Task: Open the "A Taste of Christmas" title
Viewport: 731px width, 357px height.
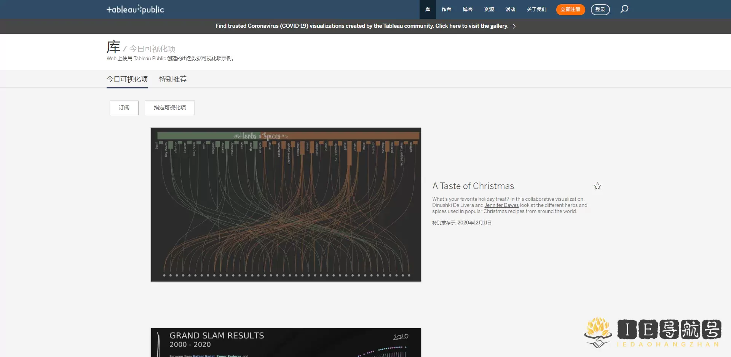Action: [x=473, y=186]
